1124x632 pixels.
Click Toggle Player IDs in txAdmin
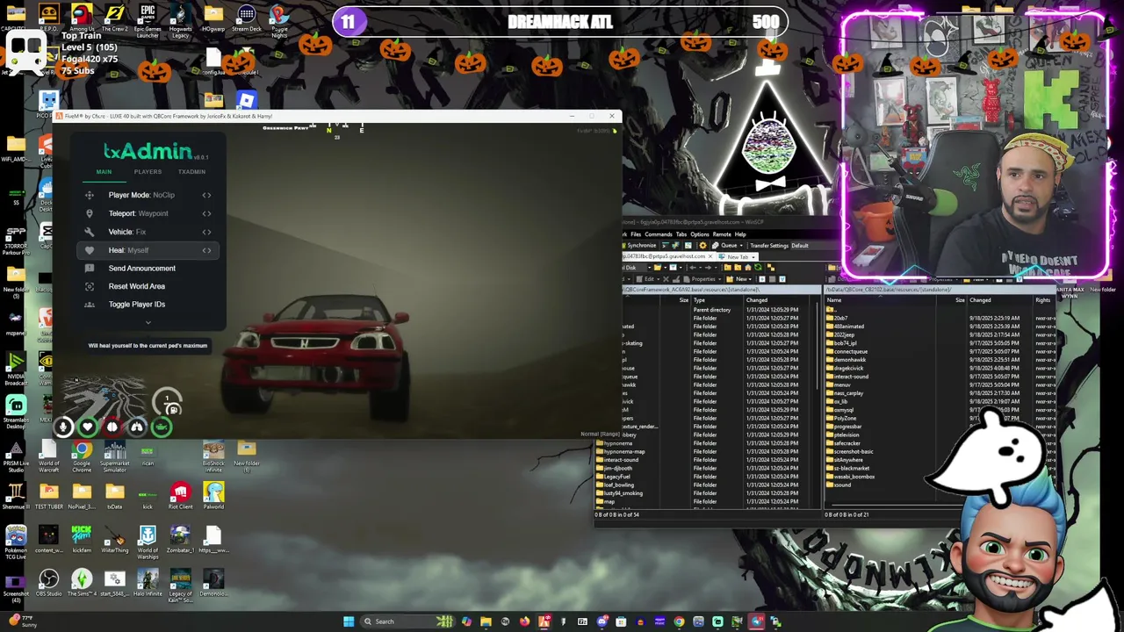(136, 305)
